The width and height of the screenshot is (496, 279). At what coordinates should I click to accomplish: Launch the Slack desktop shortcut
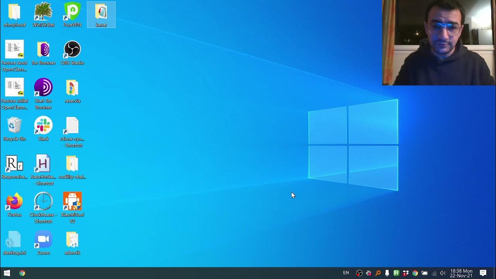tap(43, 129)
